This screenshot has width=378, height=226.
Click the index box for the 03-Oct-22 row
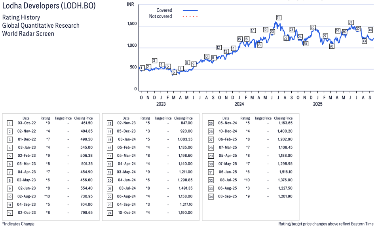click(9, 123)
